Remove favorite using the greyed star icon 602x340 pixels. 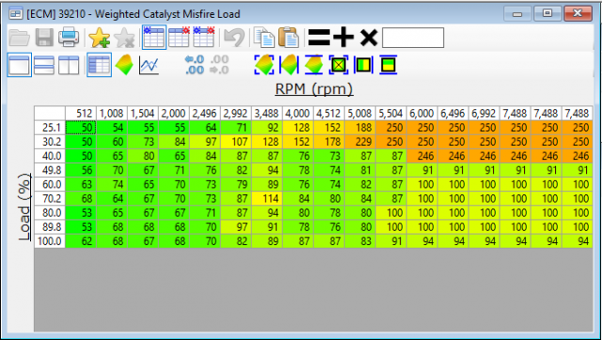point(124,38)
